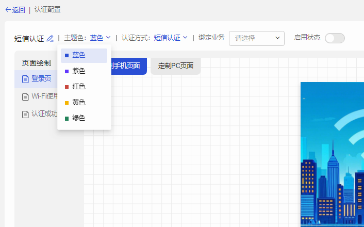364x227 pixels.
Task: Expand the 认证方式 短信认证 dropdown
Action: click(x=171, y=38)
